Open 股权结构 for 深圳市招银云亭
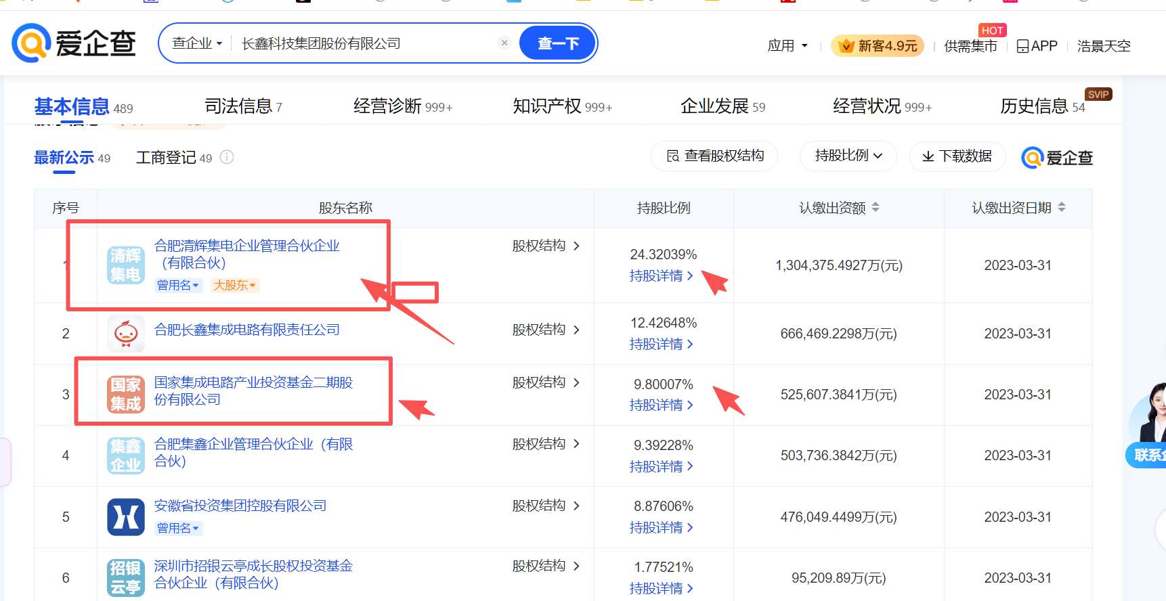Image resolution: width=1166 pixels, height=601 pixels. pyautogui.click(x=546, y=566)
